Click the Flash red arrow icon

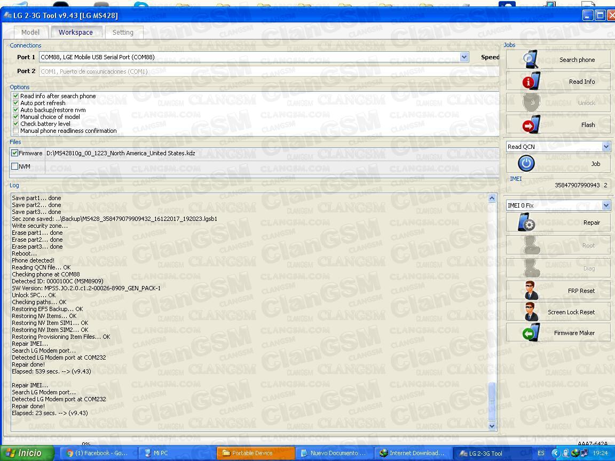pyautogui.click(x=531, y=125)
